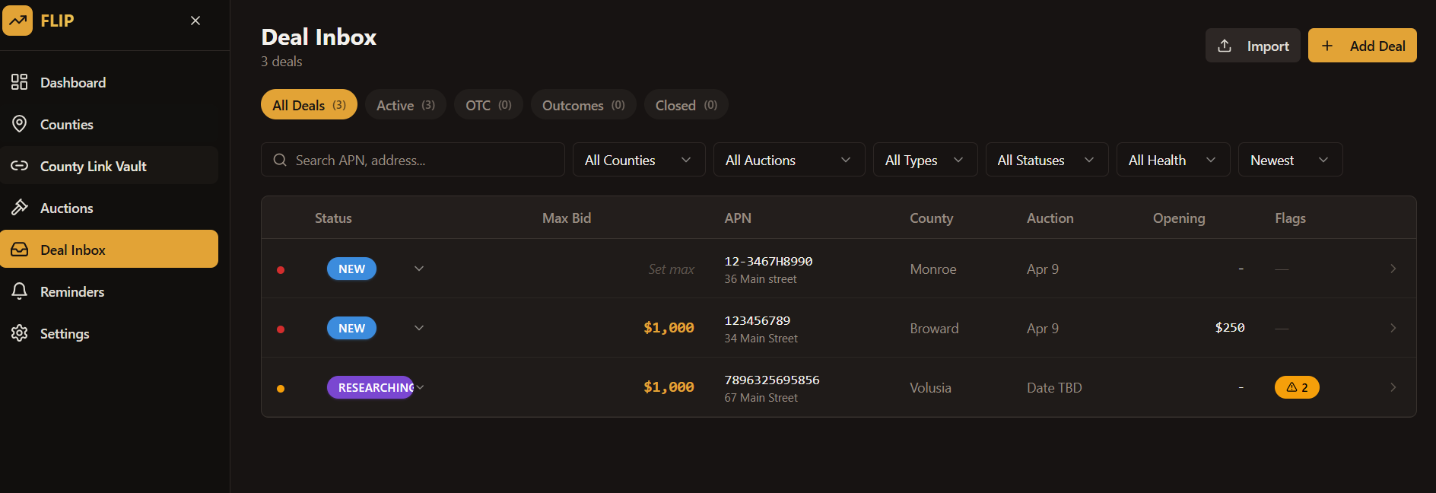Close the sidebar with the X icon
Image resolution: width=1436 pixels, height=493 pixels.
[195, 21]
